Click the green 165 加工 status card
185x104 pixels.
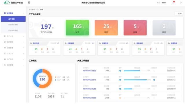[77, 28]
